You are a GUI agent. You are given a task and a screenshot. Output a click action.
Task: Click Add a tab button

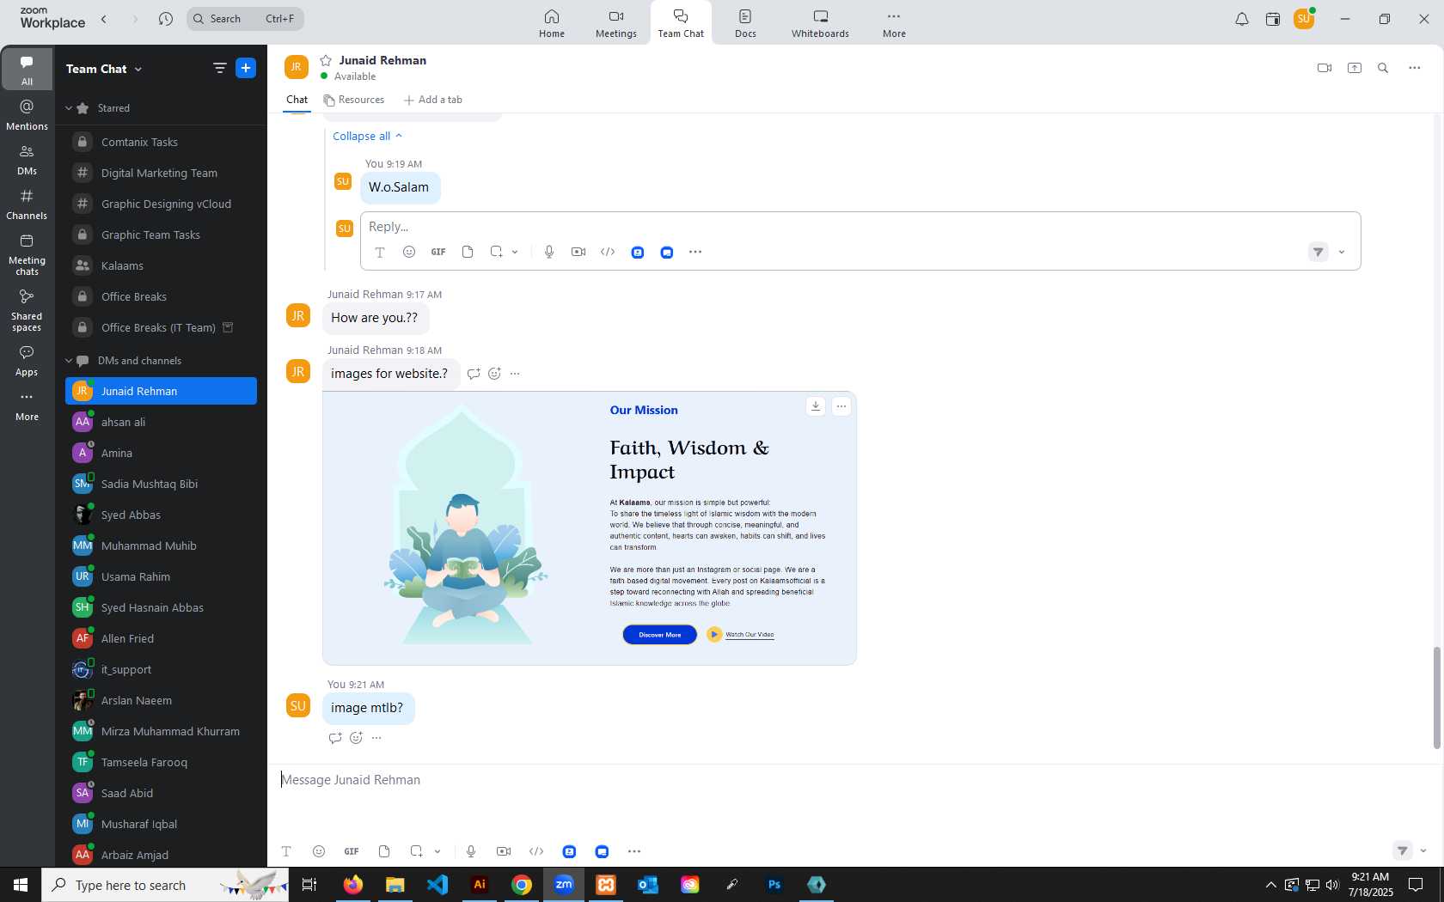[433, 100]
